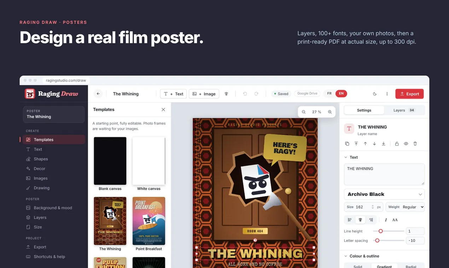Open Background & mood in sidebar
The image size is (449, 268).
(x=54, y=208)
